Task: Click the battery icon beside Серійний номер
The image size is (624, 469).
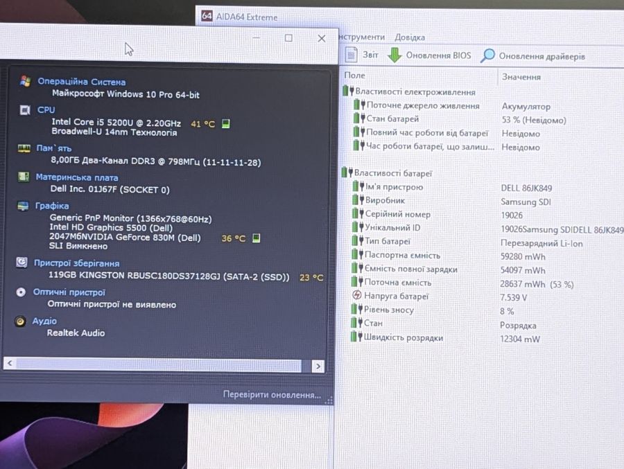Action: click(358, 213)
